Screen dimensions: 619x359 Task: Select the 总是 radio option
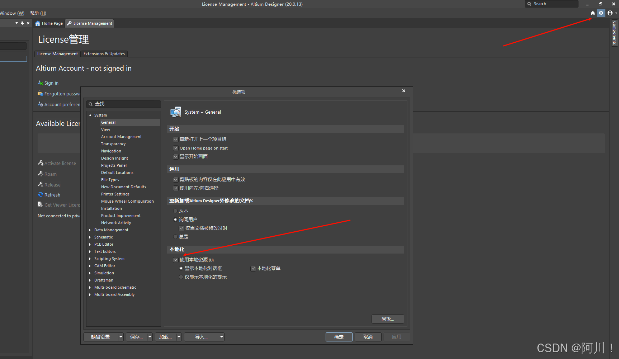tap(175, 237)
